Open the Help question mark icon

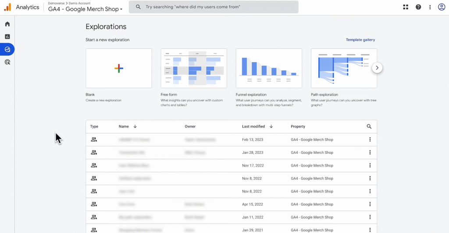point(418,7)
